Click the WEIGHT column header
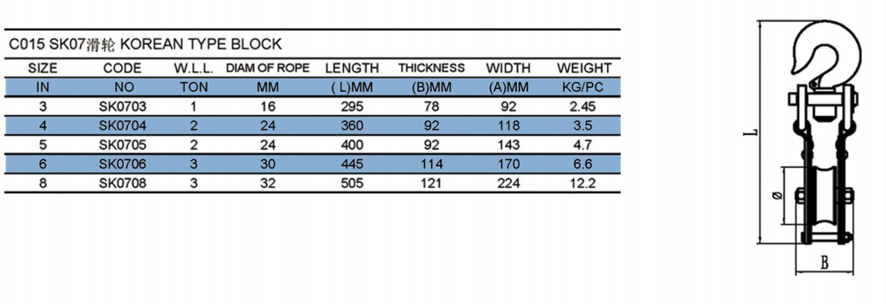Image resolution: width=886 pixels, height=304 pixels. coord(584,69)
